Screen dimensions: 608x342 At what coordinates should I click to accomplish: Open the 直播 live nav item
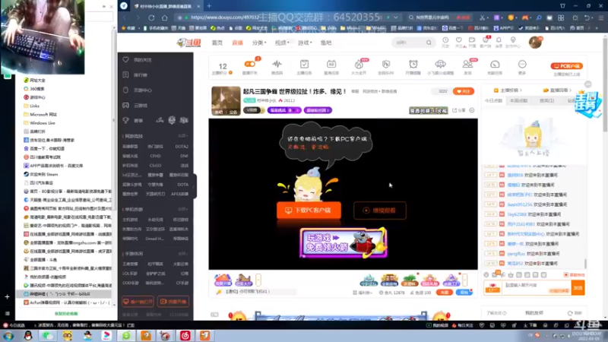point(237,43)
